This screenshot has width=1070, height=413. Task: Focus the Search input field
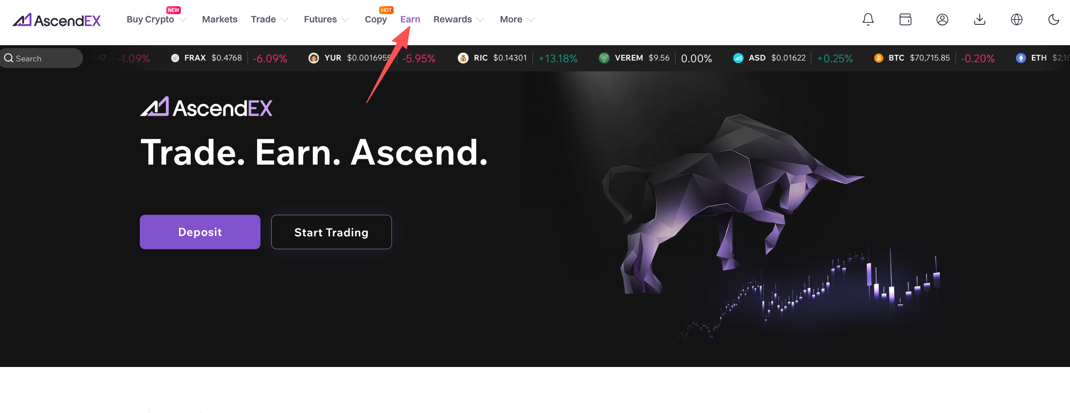click(x=41, y=58)
